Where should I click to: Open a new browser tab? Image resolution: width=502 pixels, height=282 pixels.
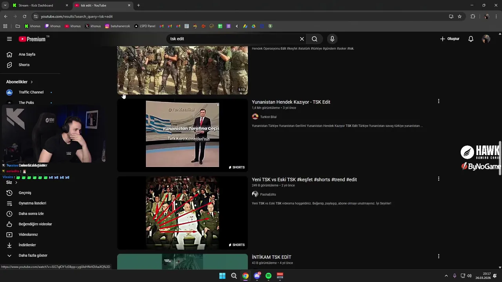(x=138, y=5)
